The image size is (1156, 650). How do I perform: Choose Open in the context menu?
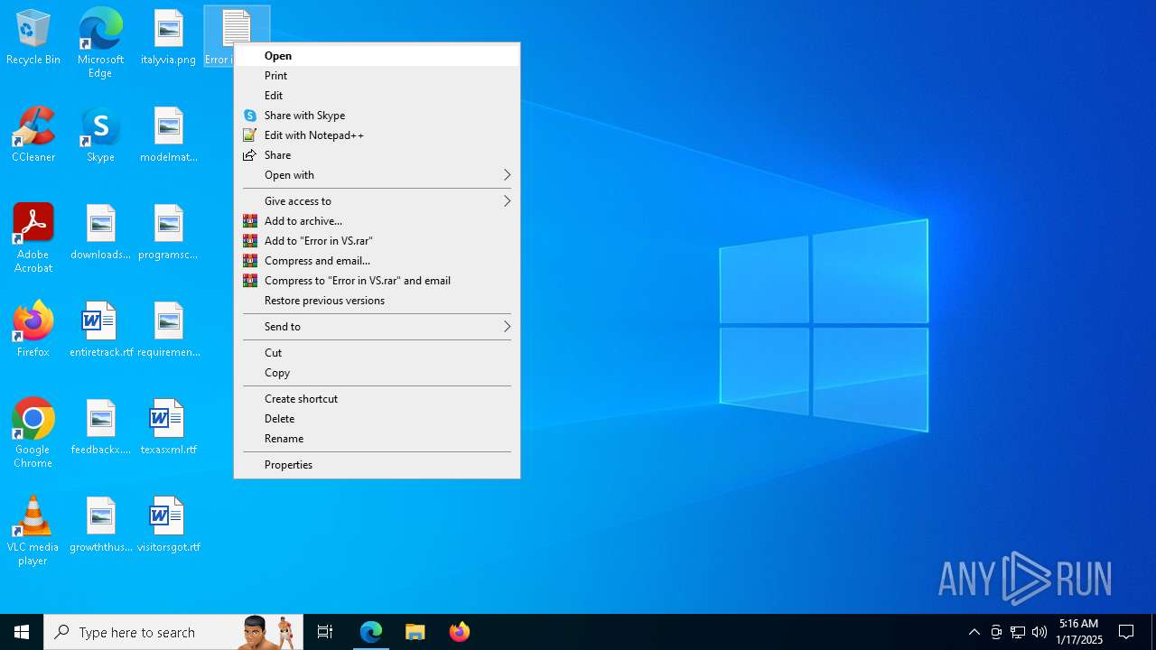pos(377,56)
